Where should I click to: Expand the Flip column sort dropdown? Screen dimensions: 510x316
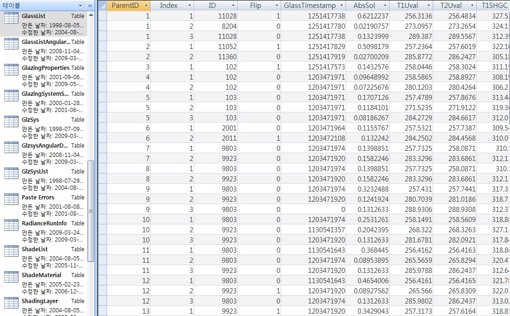(x=277, y=6)
